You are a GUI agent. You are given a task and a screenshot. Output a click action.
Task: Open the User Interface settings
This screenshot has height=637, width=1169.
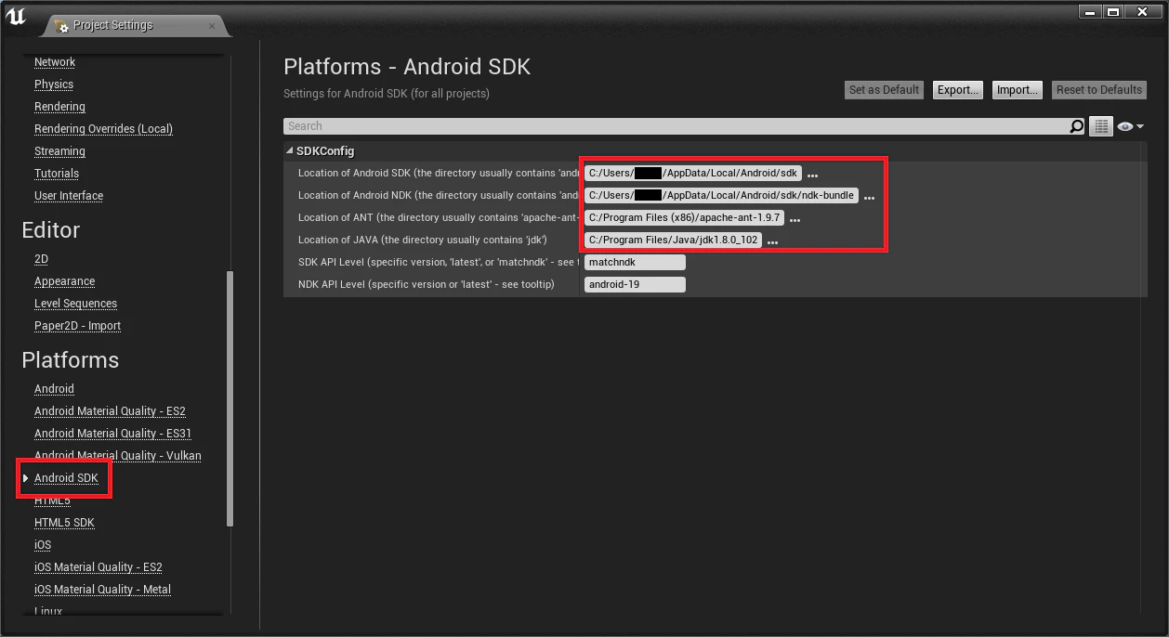(x=69, y=196)
